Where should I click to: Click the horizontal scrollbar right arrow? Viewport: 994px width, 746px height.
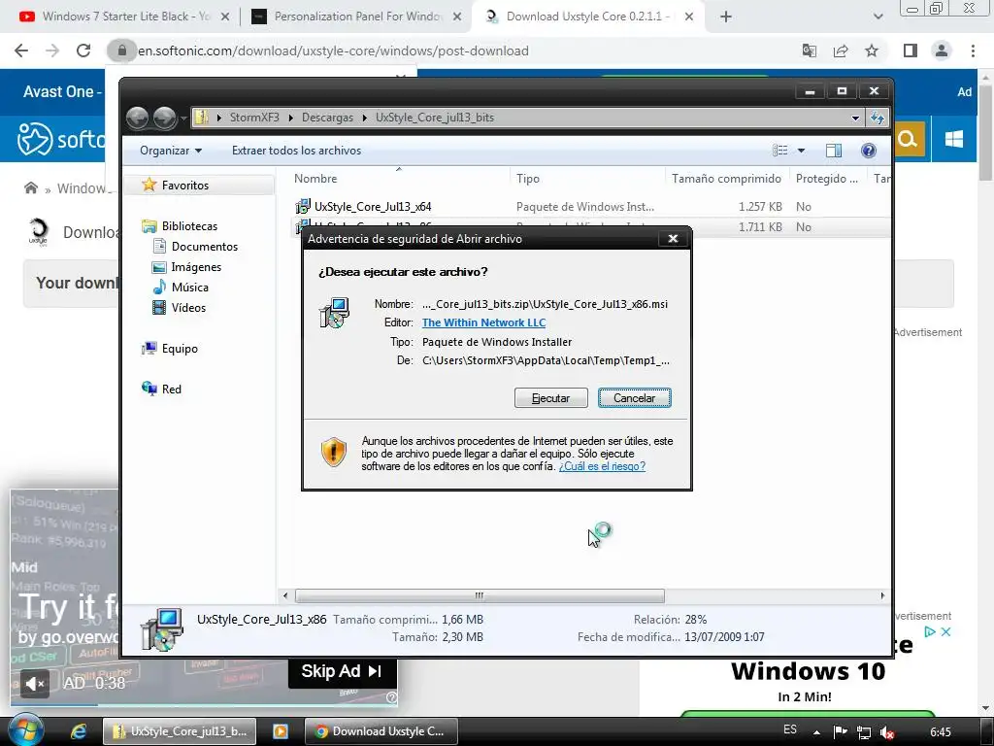click(882, 595)
